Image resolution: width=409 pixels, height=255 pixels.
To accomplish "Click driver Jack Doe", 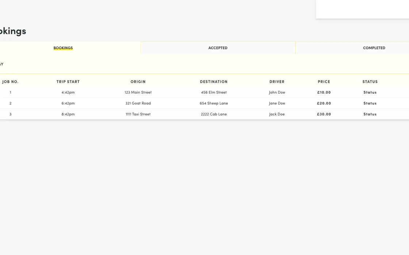I will point(277,114).
